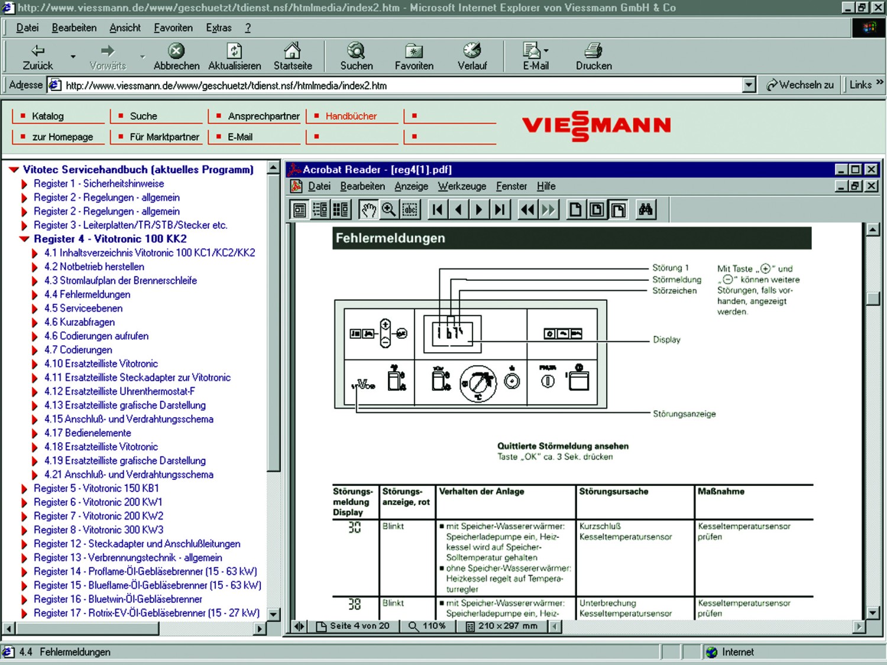Go to previous view in Acrobat

tap(527, 210)
